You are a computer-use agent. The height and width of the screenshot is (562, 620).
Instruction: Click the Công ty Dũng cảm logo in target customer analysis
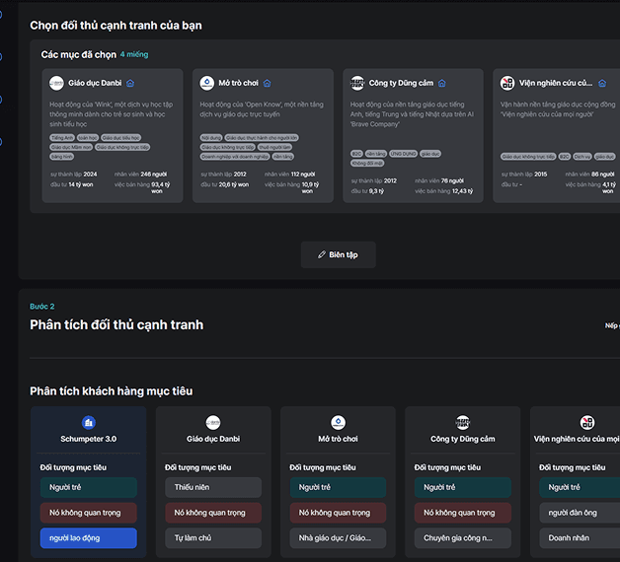[463, 423]
